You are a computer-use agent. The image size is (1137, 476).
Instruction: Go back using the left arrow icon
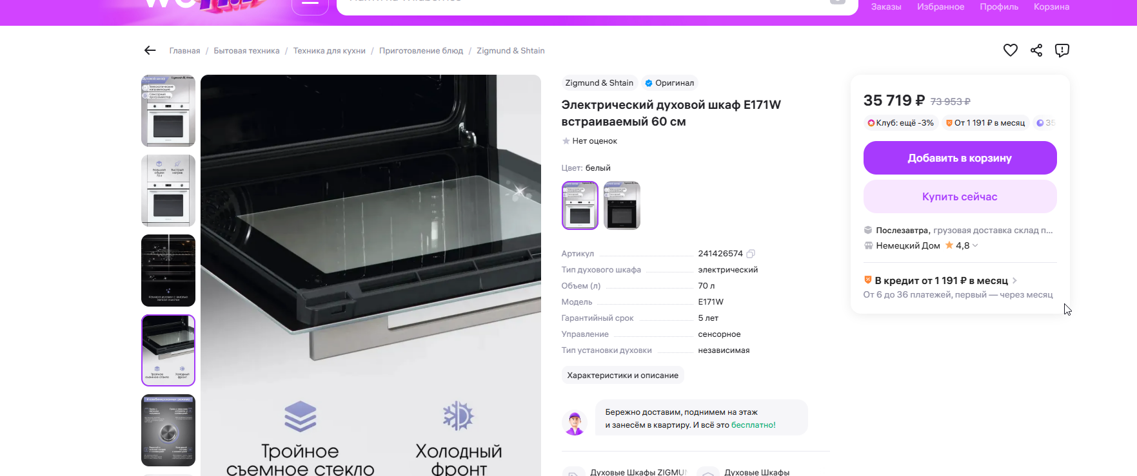(x=150, y=50)
